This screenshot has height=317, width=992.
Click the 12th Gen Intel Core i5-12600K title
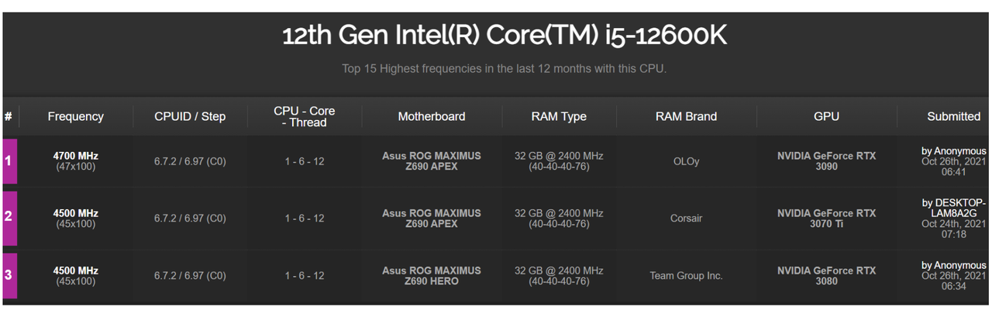click(505, 36)
